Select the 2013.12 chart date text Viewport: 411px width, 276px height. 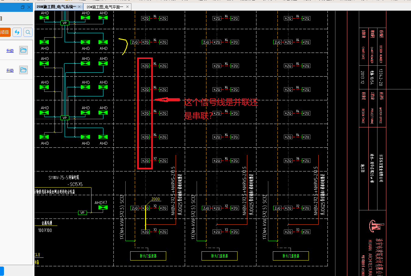coord(363,78)
